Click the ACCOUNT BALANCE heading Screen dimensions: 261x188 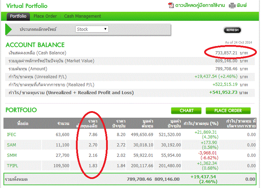[x=35, y=45]
